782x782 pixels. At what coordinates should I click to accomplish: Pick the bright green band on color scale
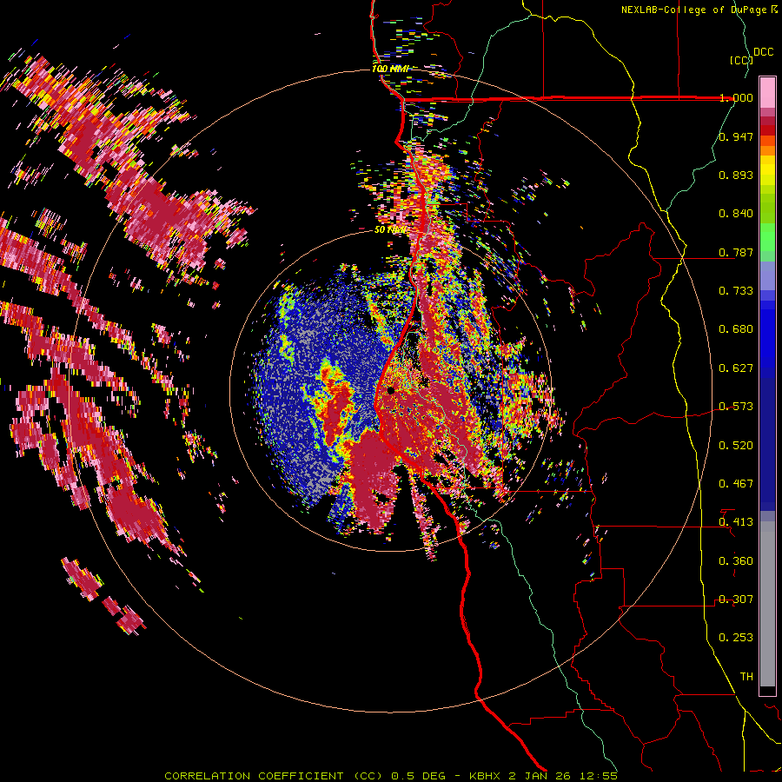(x=767, y=237)
